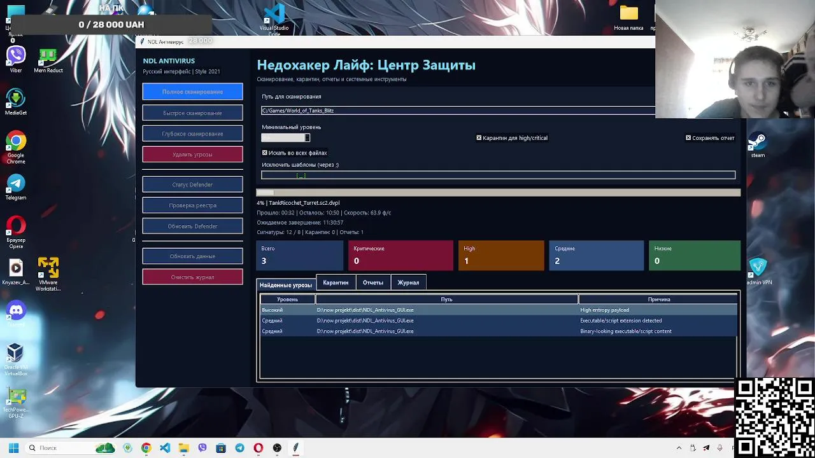
Task: Click the scan progress bar
Action: (499, 193)
